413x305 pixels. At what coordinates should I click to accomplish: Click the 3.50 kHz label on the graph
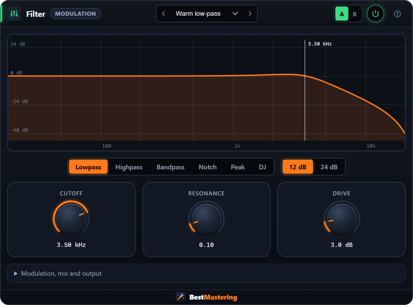pyautogui.click(x=320, y=44)
